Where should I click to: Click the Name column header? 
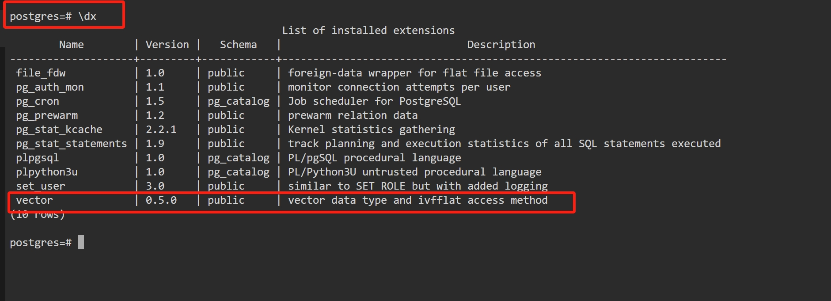point(71,45)
